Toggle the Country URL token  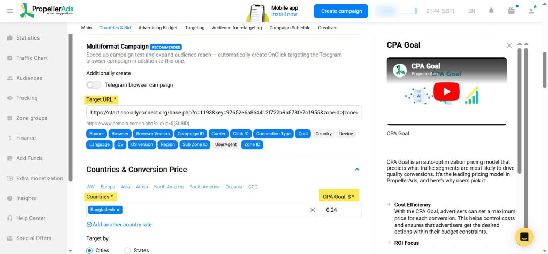pos(323,134)
